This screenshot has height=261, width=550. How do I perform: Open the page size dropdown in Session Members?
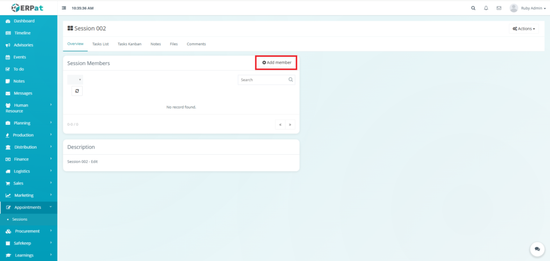click(75, 79)
